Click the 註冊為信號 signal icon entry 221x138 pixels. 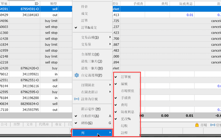92,99
